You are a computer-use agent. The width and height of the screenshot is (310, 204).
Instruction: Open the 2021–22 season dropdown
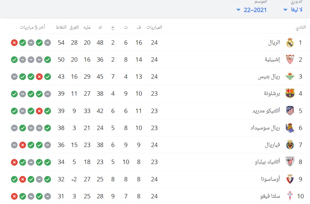(x=251, y=10)
